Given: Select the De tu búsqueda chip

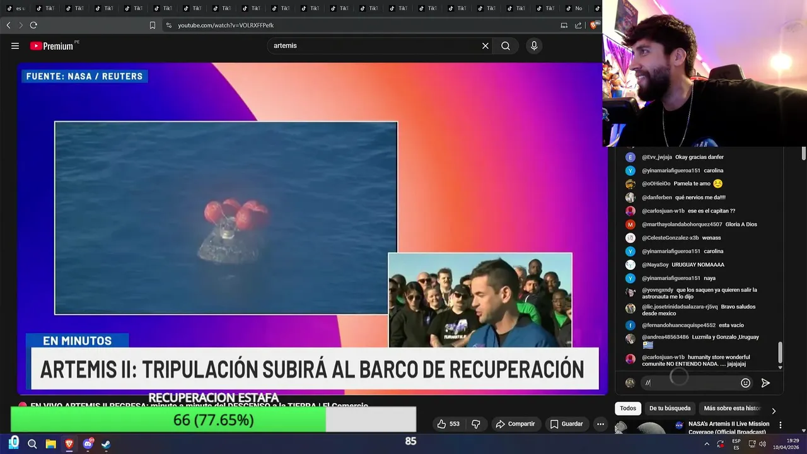Looking at the screenshot, I should pos(670,408).
